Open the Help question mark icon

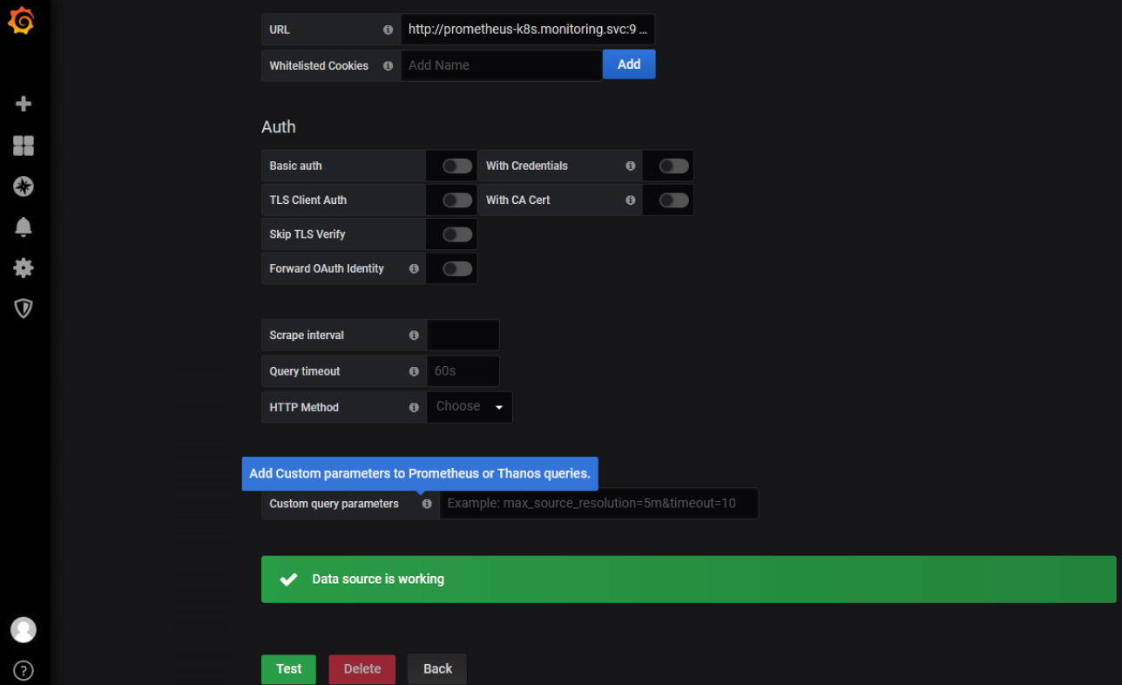click(24, 670)
